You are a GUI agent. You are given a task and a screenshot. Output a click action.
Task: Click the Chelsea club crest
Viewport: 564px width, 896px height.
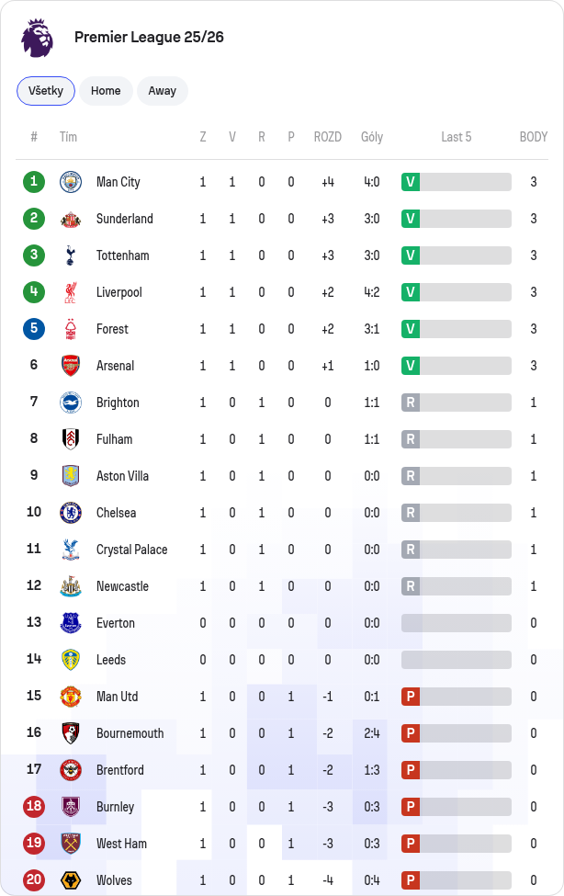71,513
